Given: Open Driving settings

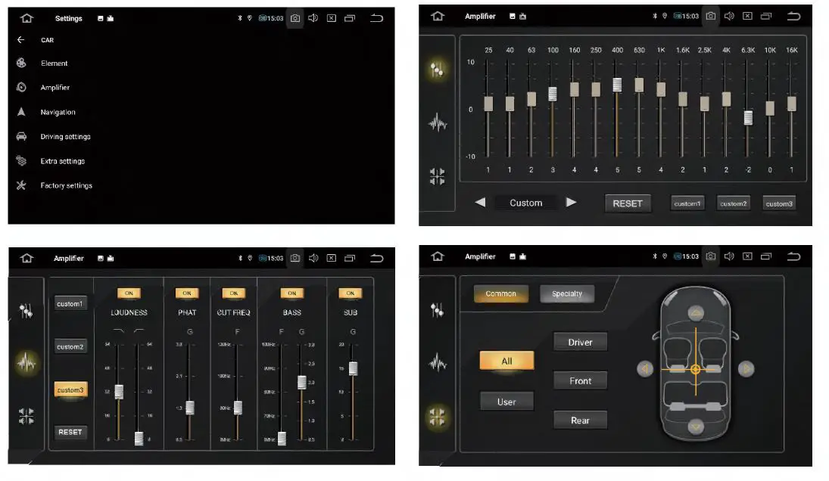Looking at the screenshot, I should [66, 137].
